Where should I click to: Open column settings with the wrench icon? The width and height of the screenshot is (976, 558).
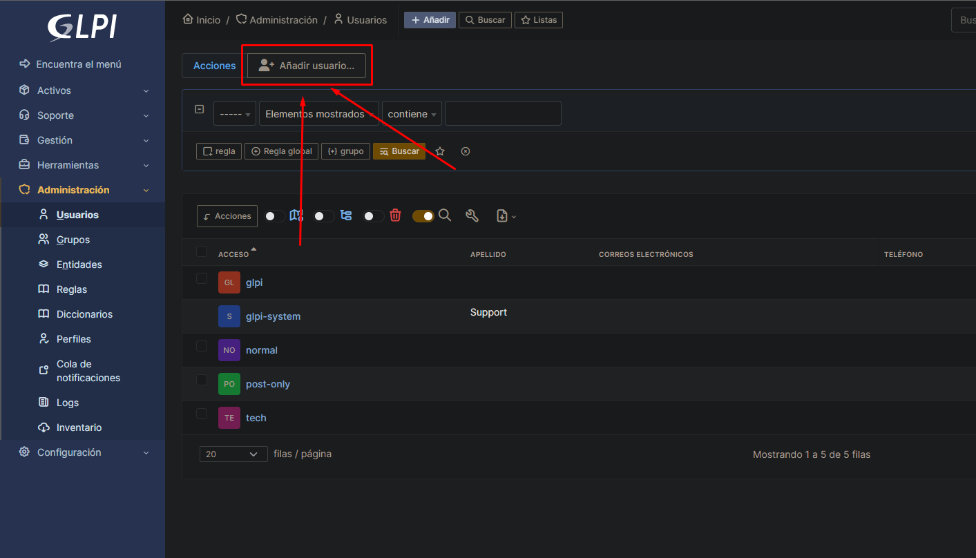point(472,215)
